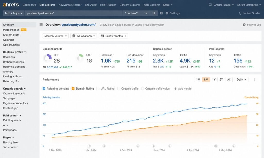The width and height of the screenshot is (264, 158).
Task: Open Looker Studio
Action: pos(249,13)
